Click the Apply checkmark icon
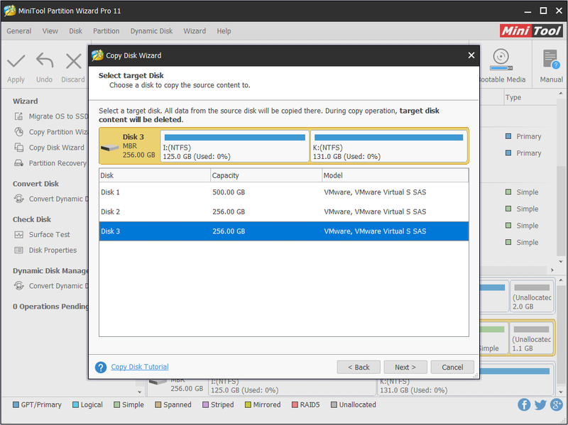Screen dimensions: 568x425 pyautogui.click(x=16, y=61)
